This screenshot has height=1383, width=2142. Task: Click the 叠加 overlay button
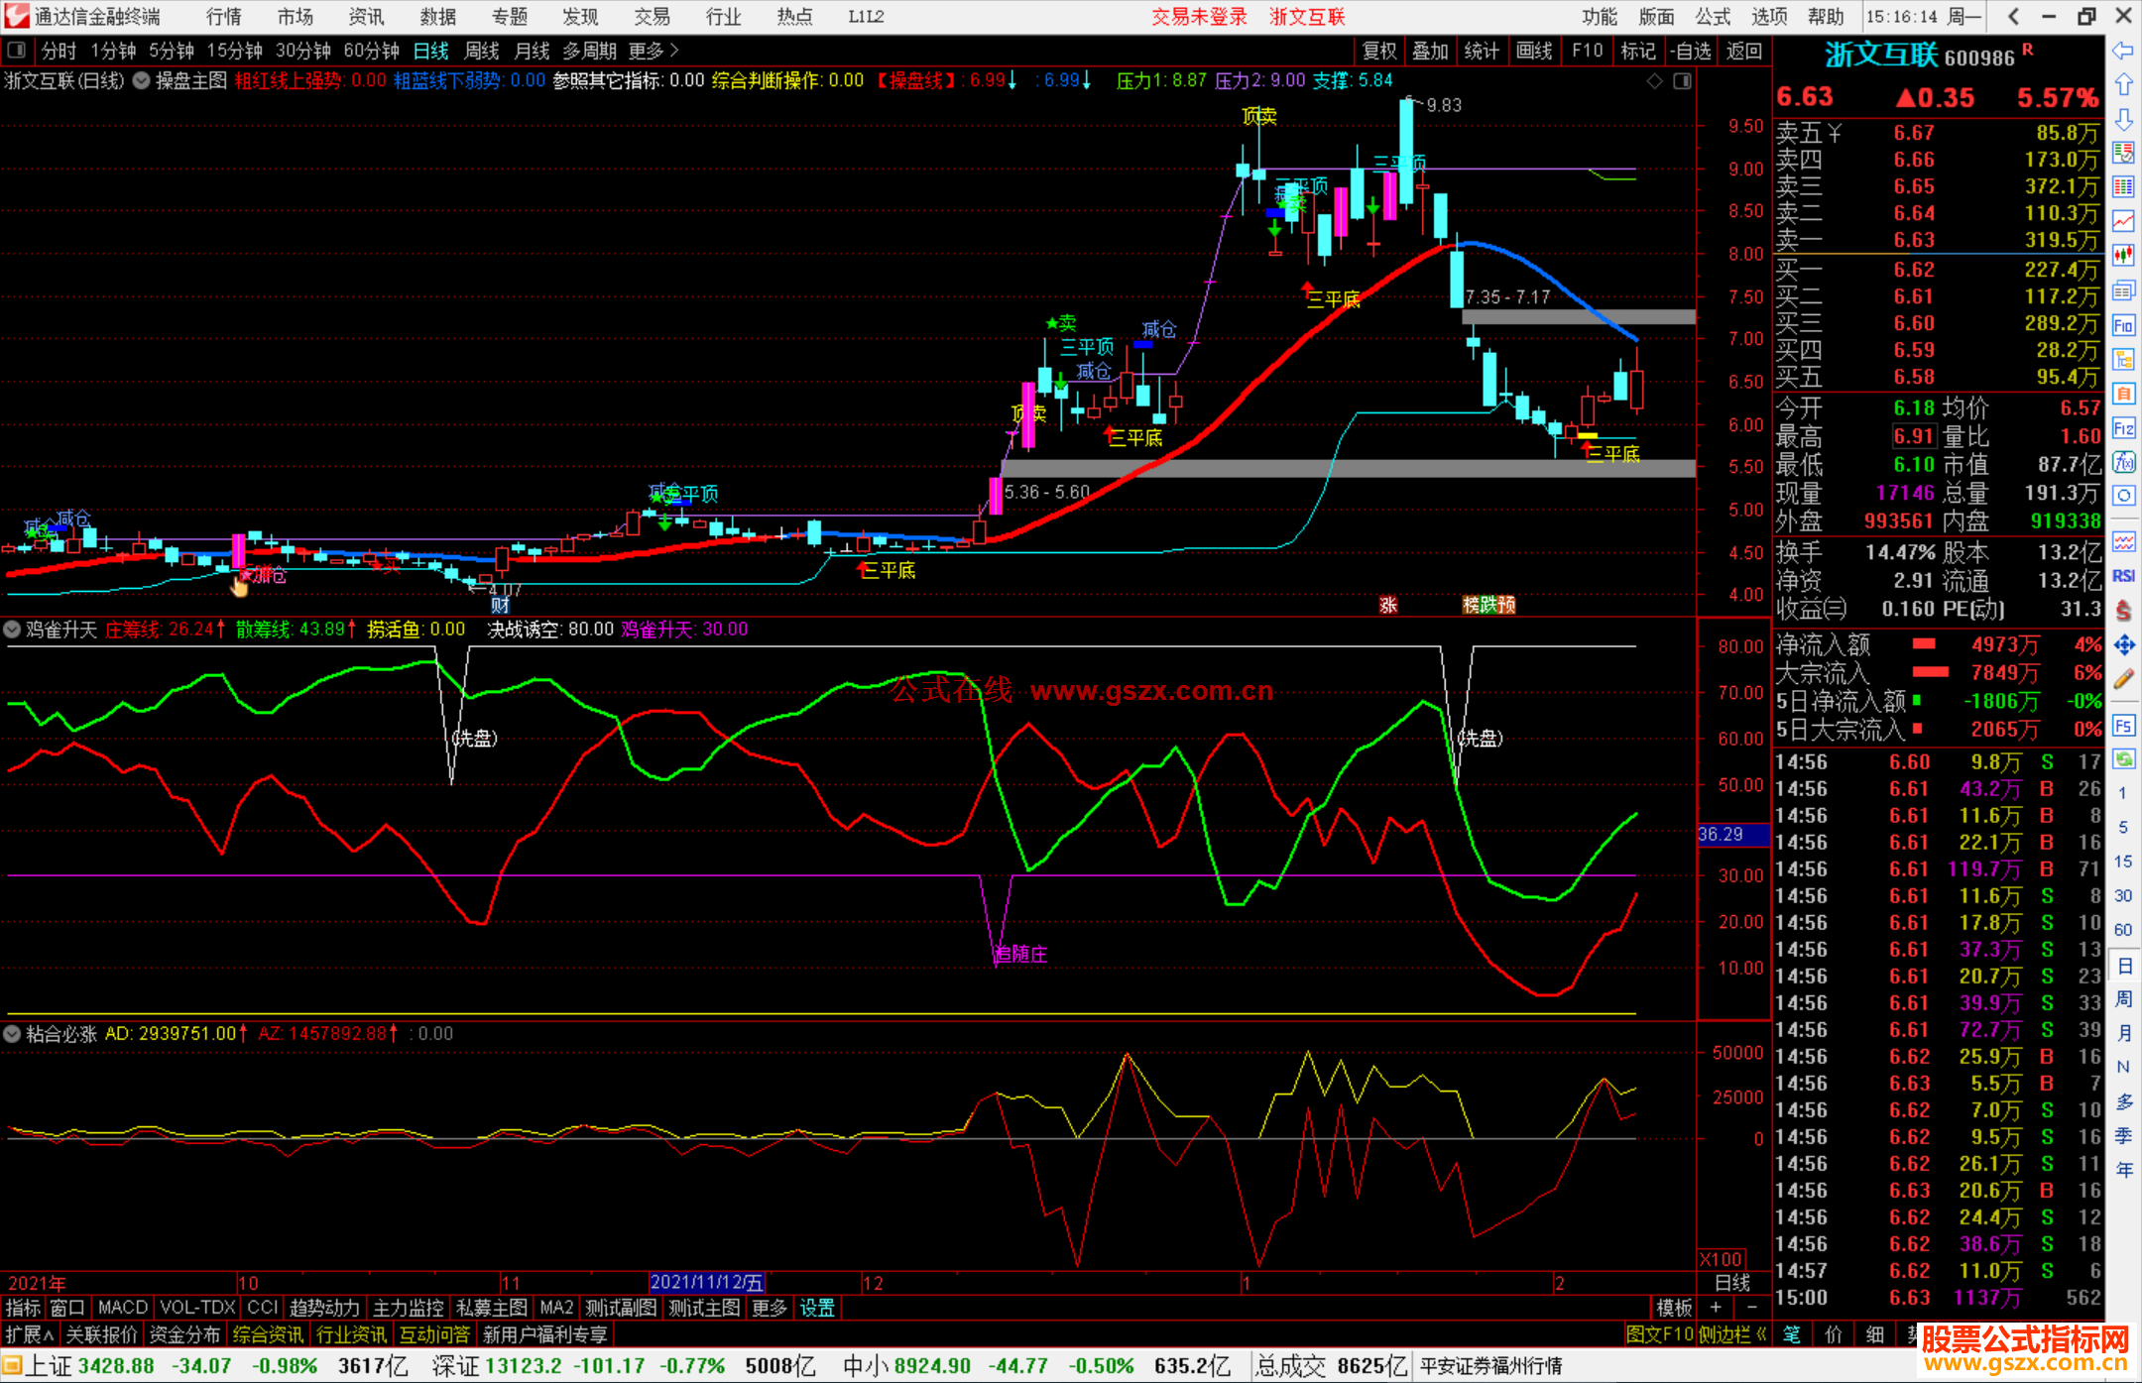pos(1430,51)
